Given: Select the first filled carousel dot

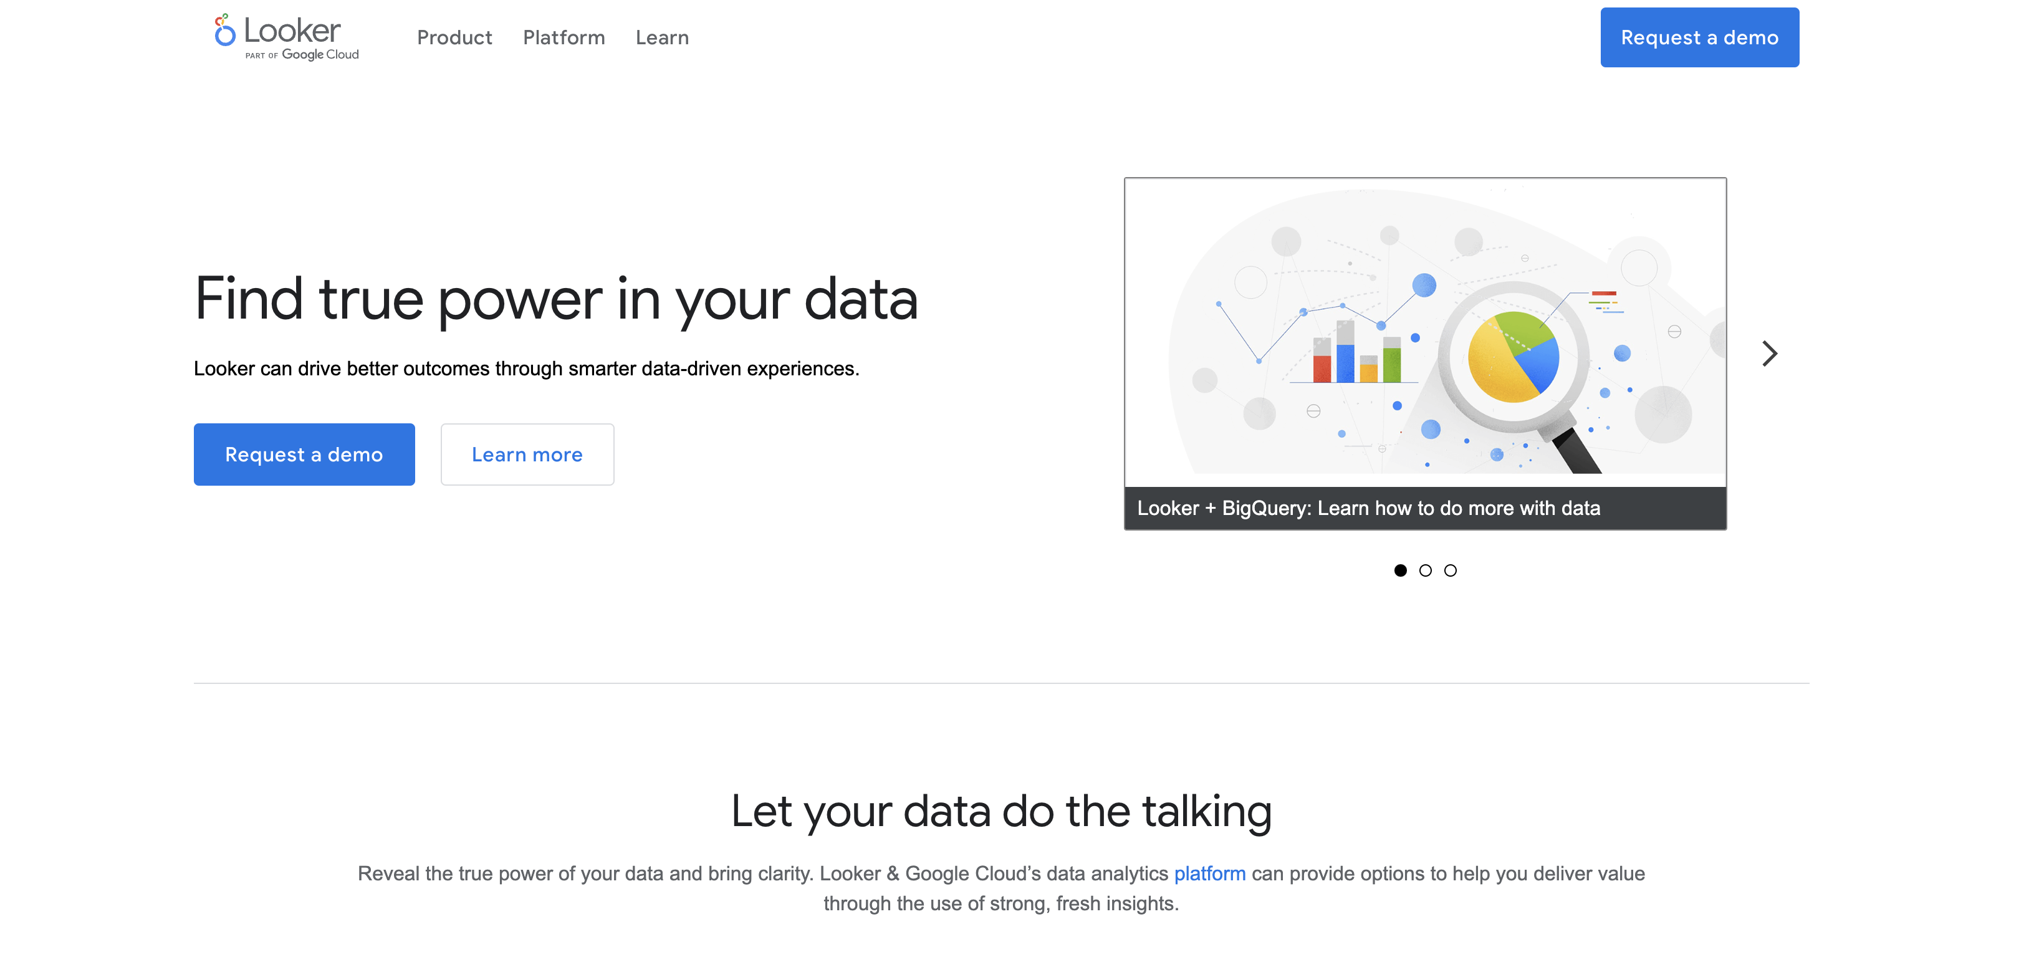Looking at the screenshot, I should (x=1400, y=570).
